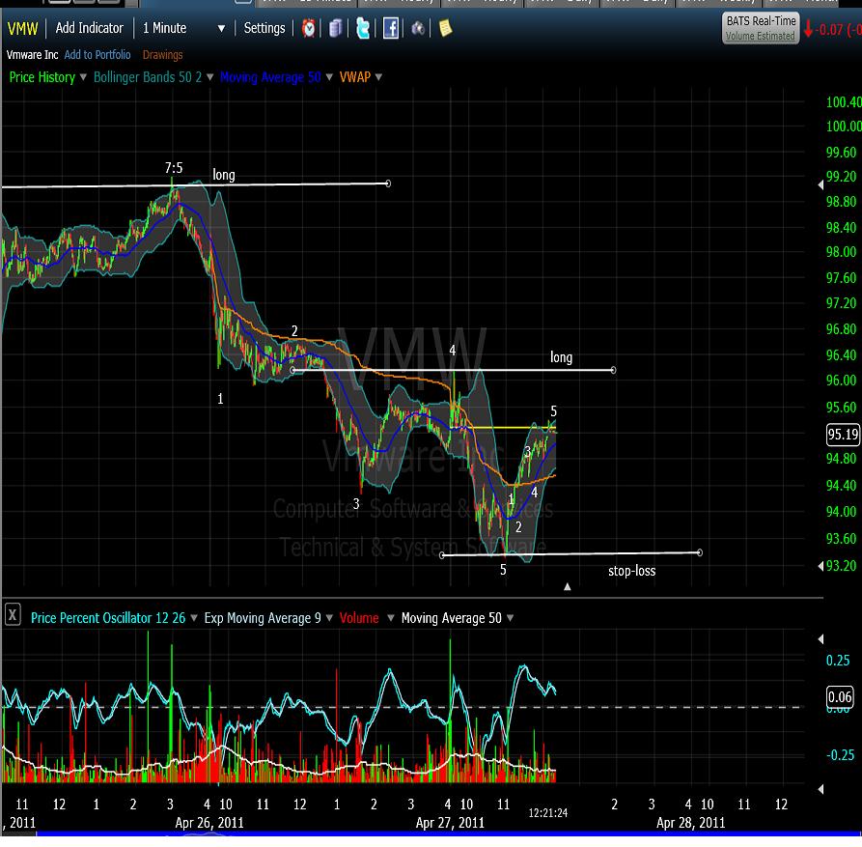The height and width of the screenshot is (847, 862).
Task: Click the stacked documents icon in toolbar
Action: (335, 28)
